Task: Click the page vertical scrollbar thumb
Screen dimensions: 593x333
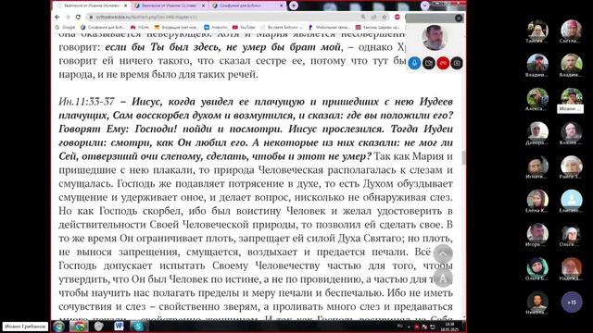Action: pyautogui.click(x=463, y=157)
